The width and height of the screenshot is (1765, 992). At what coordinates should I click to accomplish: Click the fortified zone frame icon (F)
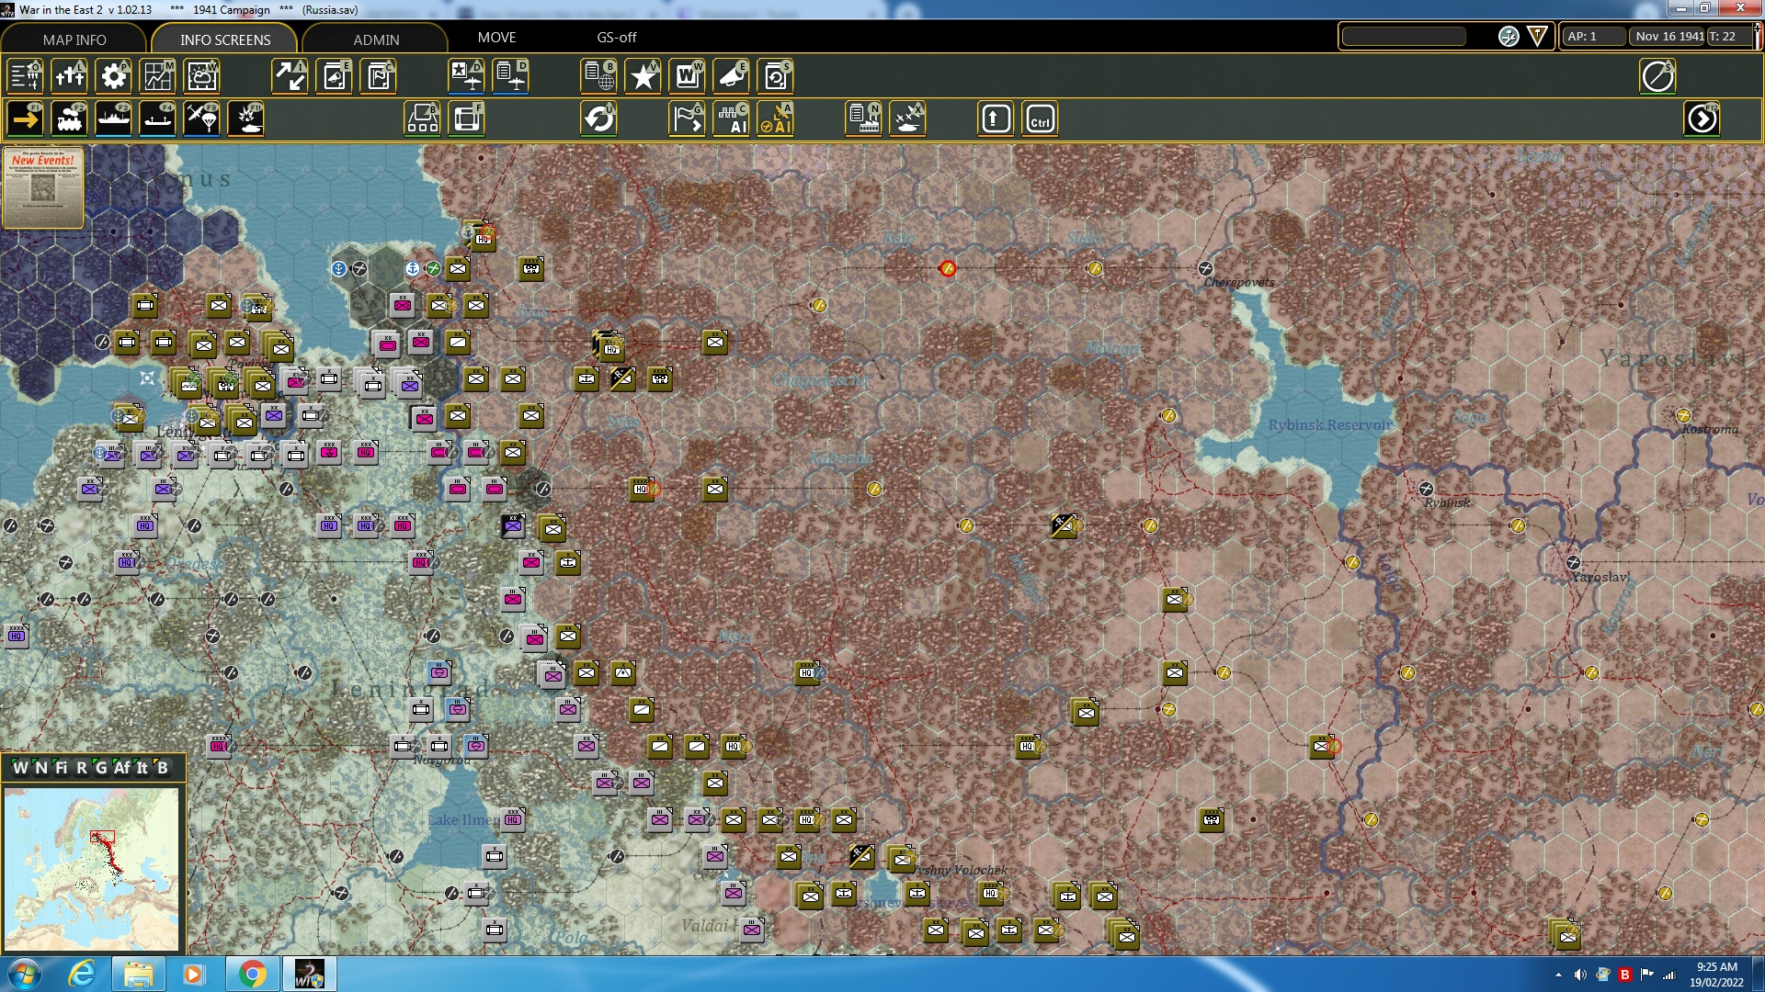pyautogui.click(x=466, y=119)
